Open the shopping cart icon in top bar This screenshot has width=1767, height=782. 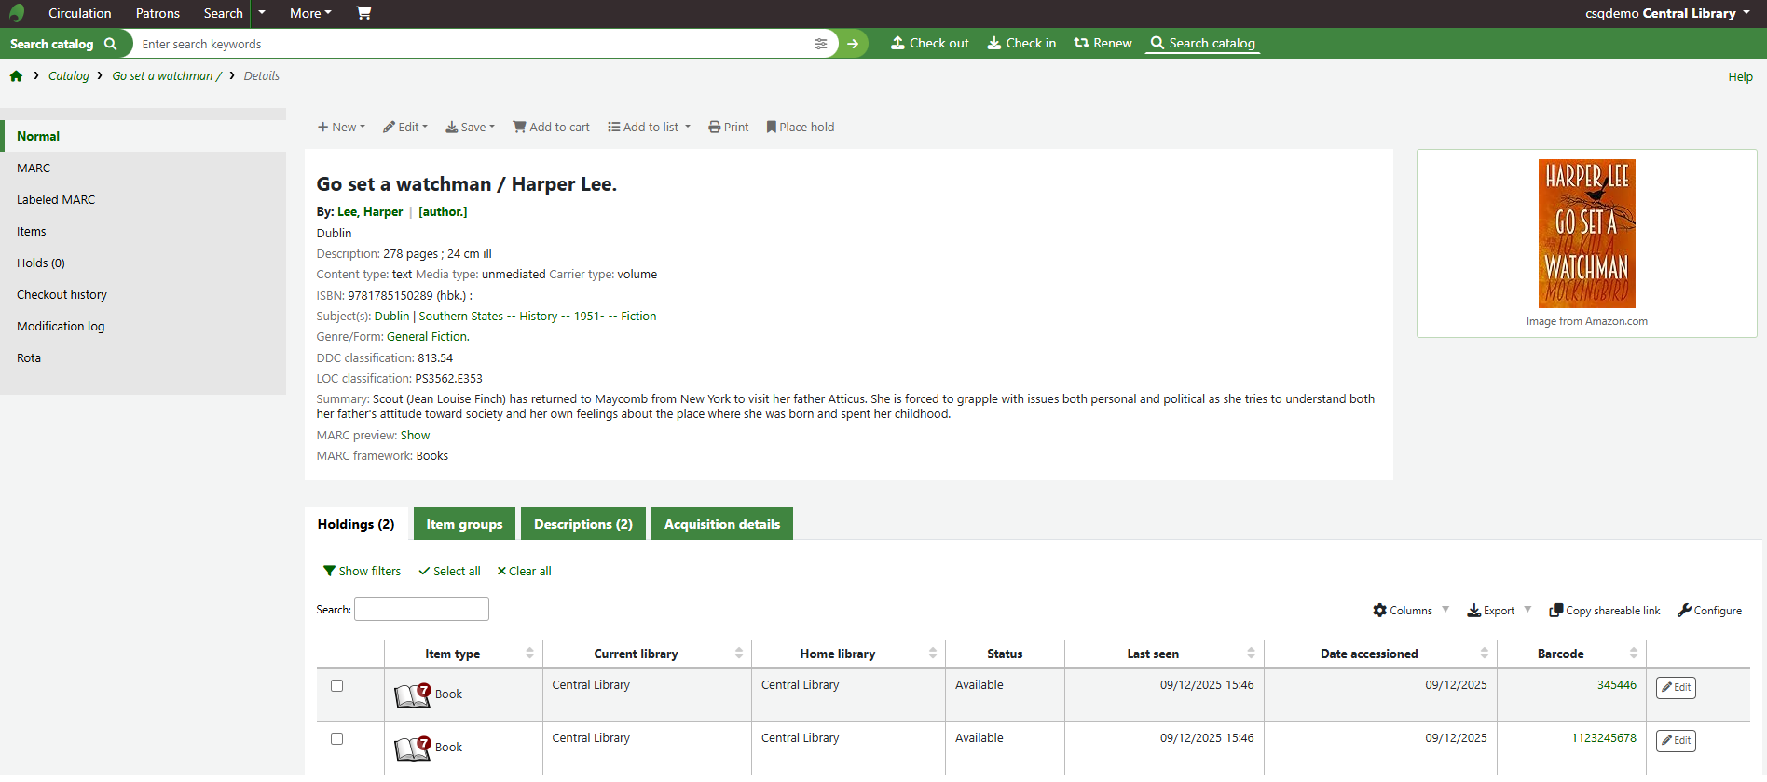tap(363, 13)
